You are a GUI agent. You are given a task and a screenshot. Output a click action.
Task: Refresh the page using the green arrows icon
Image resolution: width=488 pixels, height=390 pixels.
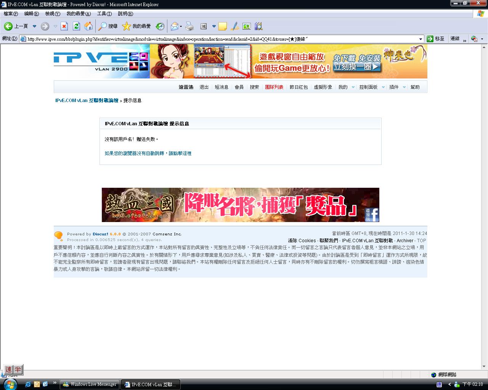76,26
